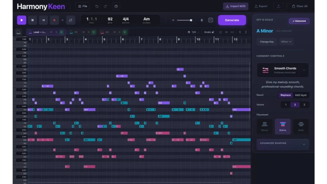Select the E3 note at bar 12
Viewport: 327px width, 184px height.
(x=241, y=167)
